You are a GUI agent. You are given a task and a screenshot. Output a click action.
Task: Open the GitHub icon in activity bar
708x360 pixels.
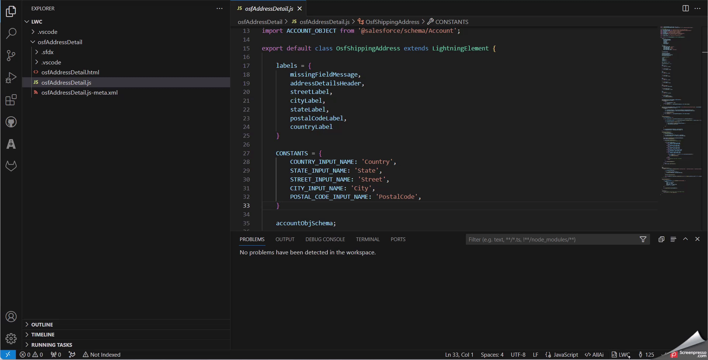[x=11, y=122]
